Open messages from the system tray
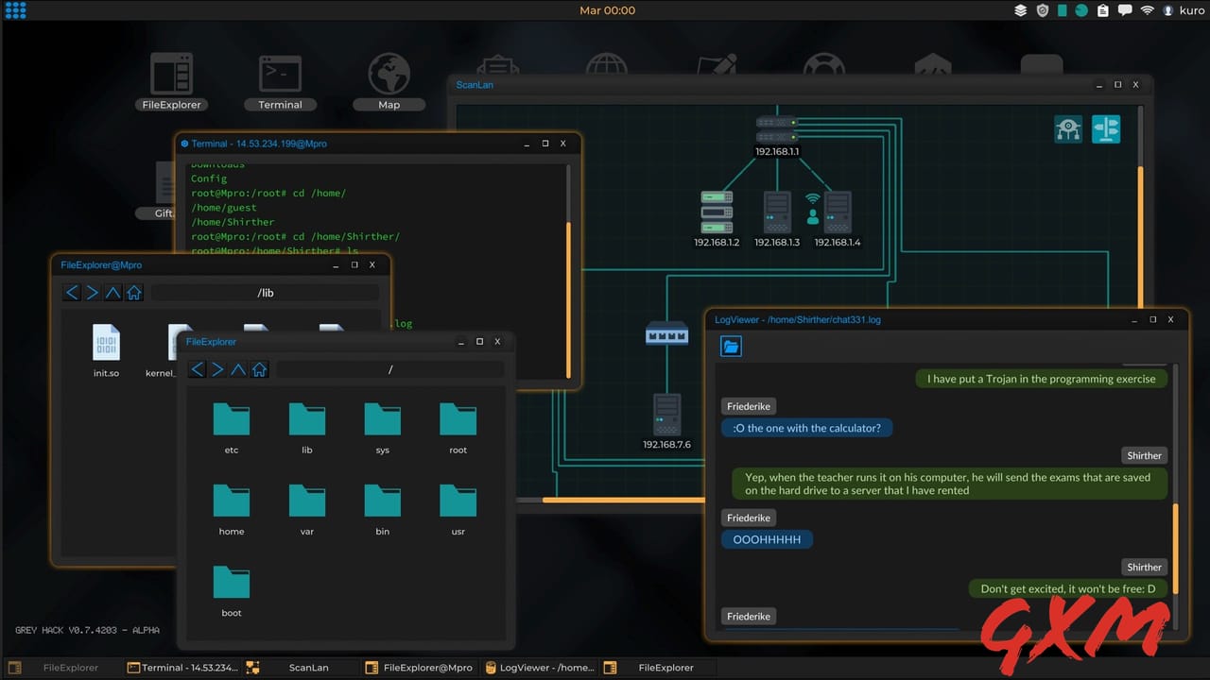Screen dimensions: 1210x680 point(1127,10)
